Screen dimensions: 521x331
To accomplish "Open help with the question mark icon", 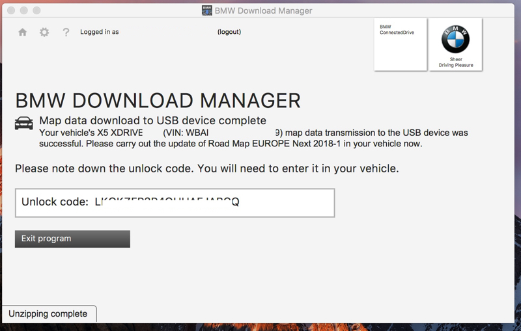I will (x=66, y=32).
